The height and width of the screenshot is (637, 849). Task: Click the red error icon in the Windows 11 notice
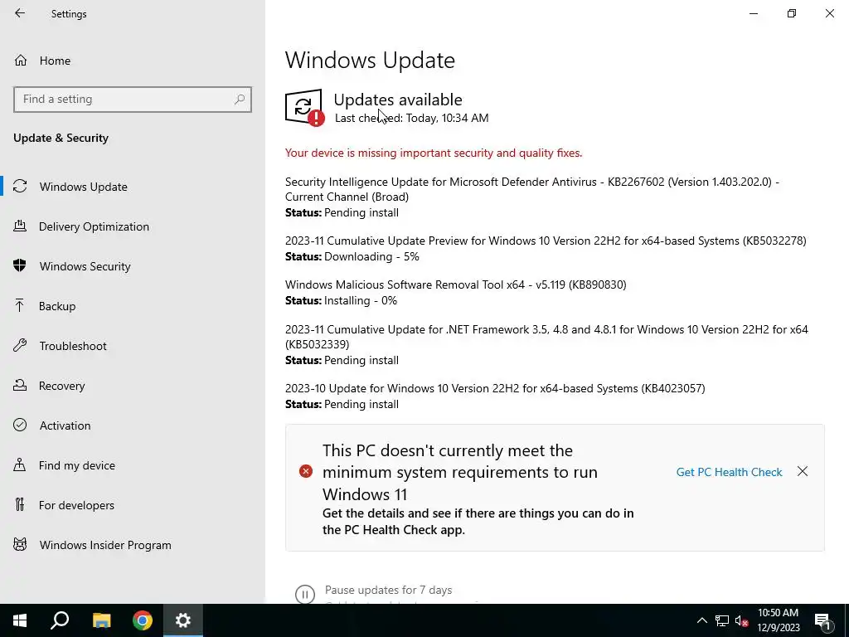tap(306, 471)
